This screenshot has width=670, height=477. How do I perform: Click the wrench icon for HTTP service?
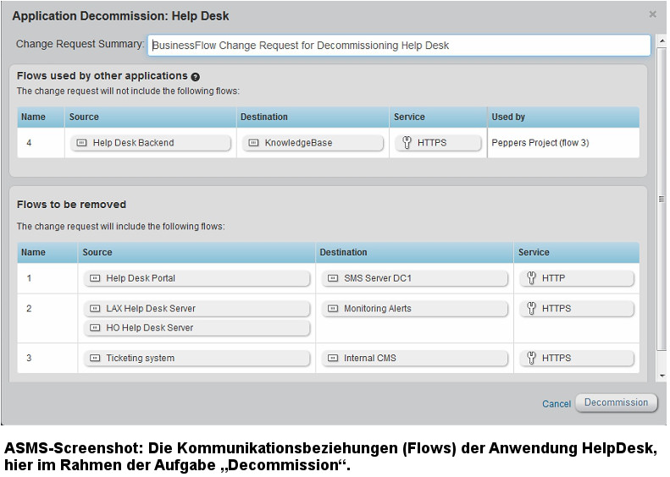531,278
